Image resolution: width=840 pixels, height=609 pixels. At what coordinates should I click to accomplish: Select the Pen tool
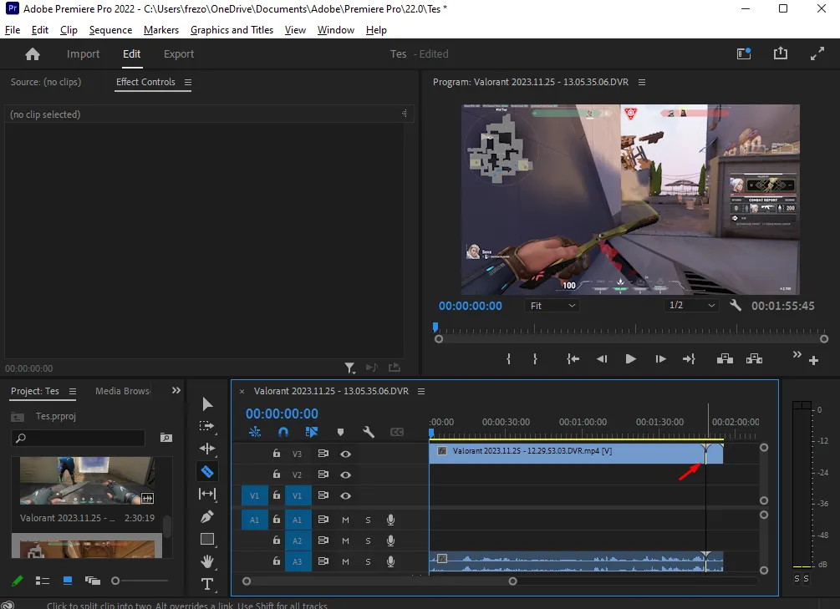(207, 516)
